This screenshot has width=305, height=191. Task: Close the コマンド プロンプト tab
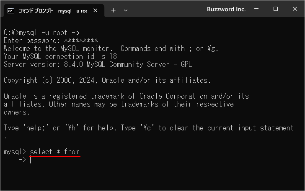tap(95, 10)
